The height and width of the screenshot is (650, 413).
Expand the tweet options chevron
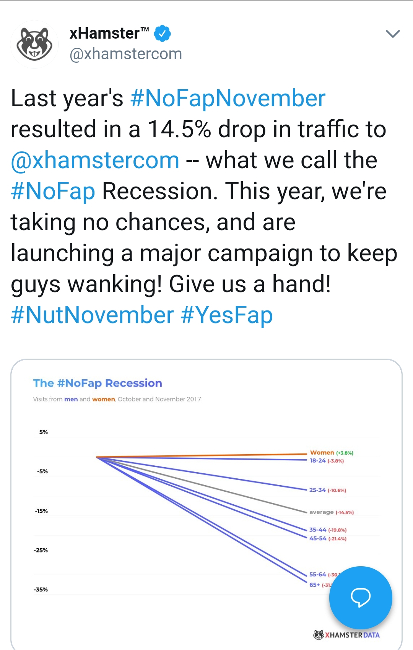393,34
